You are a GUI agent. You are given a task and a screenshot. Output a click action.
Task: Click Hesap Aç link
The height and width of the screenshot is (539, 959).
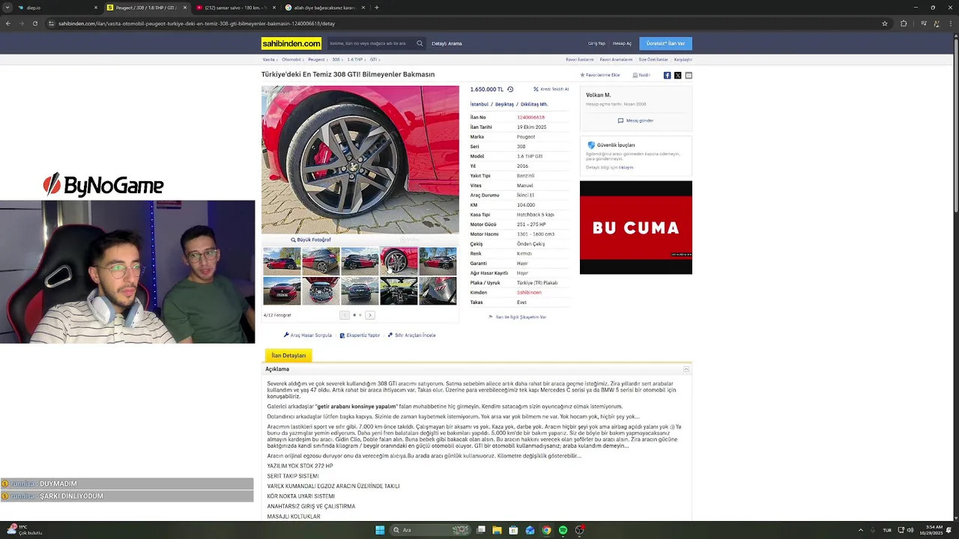tap(622, 43)
